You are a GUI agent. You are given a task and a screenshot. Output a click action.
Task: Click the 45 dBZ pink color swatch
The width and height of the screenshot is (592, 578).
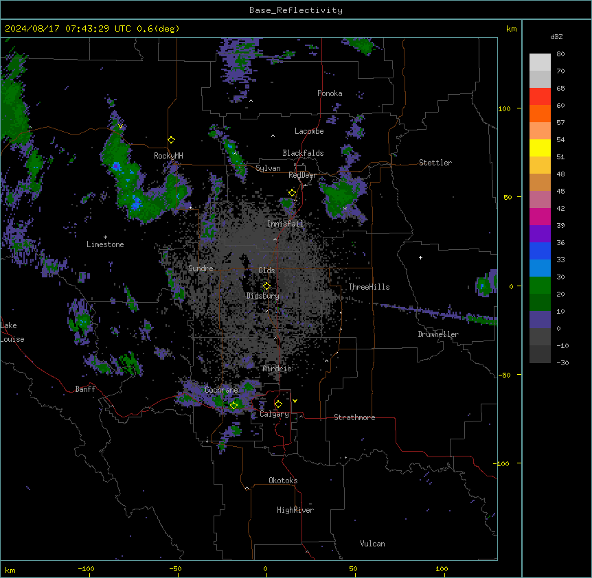tap(540, 199)
